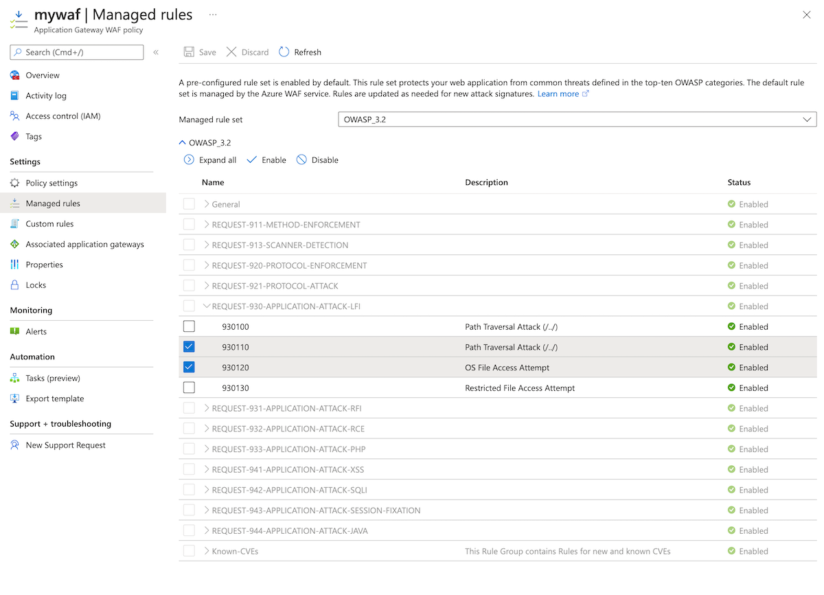Expand the REQUEST-942-APPLICATION-ATTACK-SQLI rule group
824x595 pixels.
pos(207,490)
